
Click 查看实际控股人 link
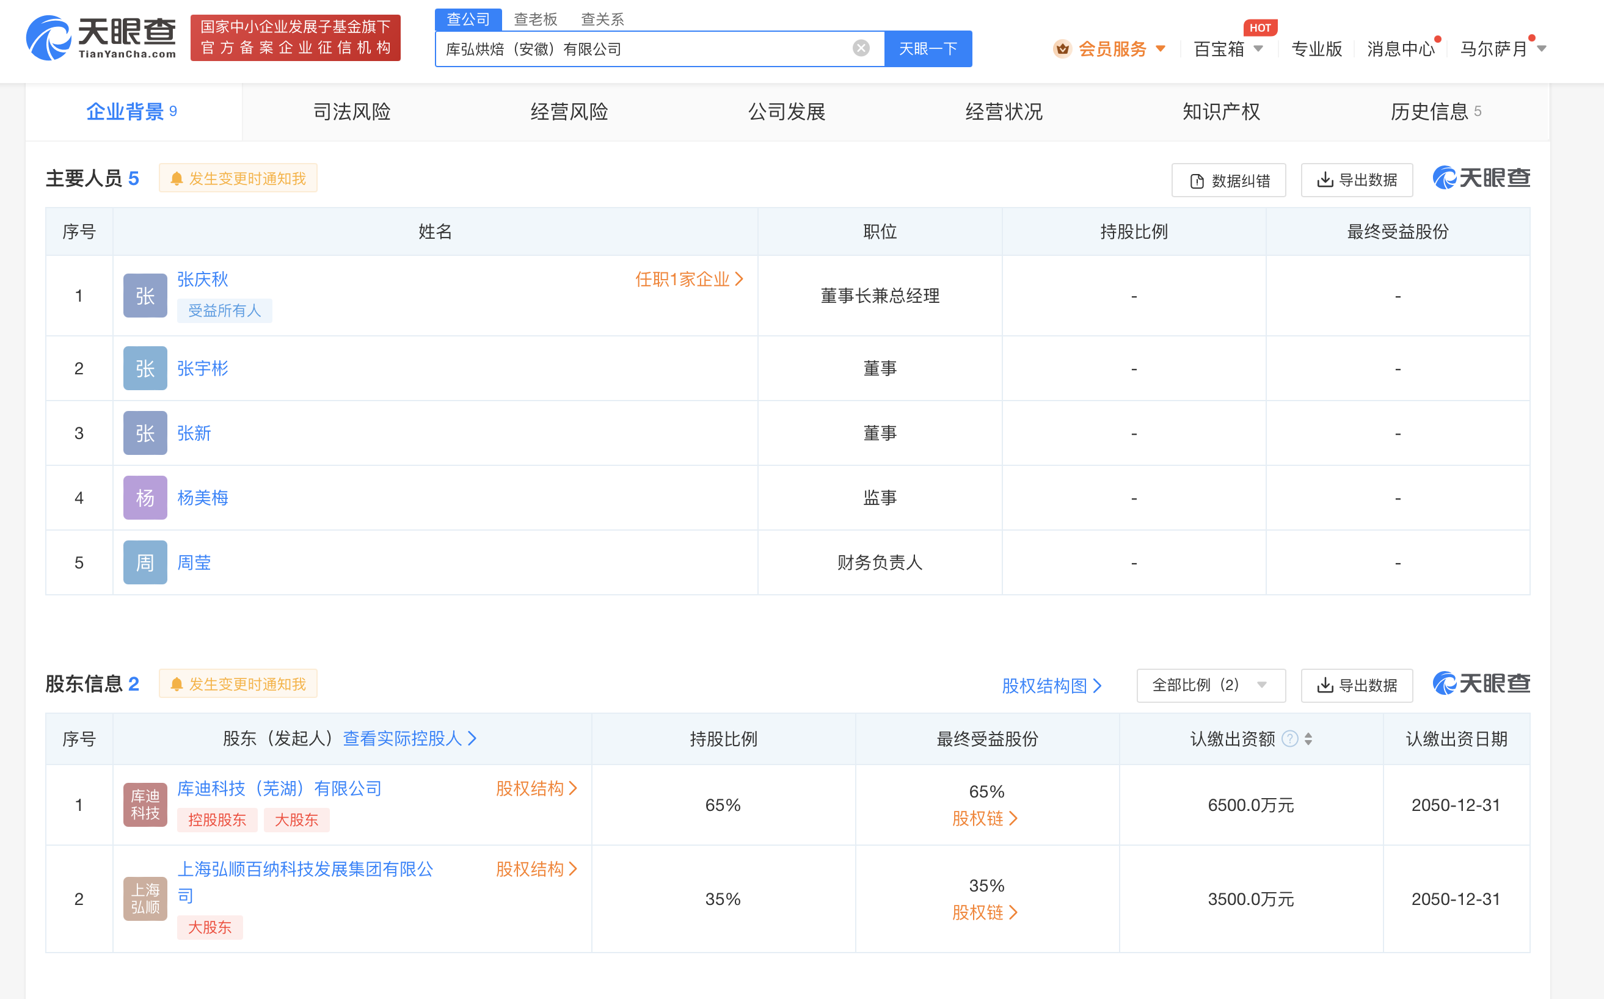point(410,739)
